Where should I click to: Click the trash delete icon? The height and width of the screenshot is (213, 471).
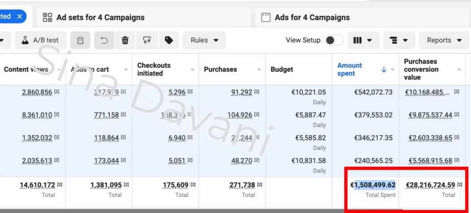[125, 40]
